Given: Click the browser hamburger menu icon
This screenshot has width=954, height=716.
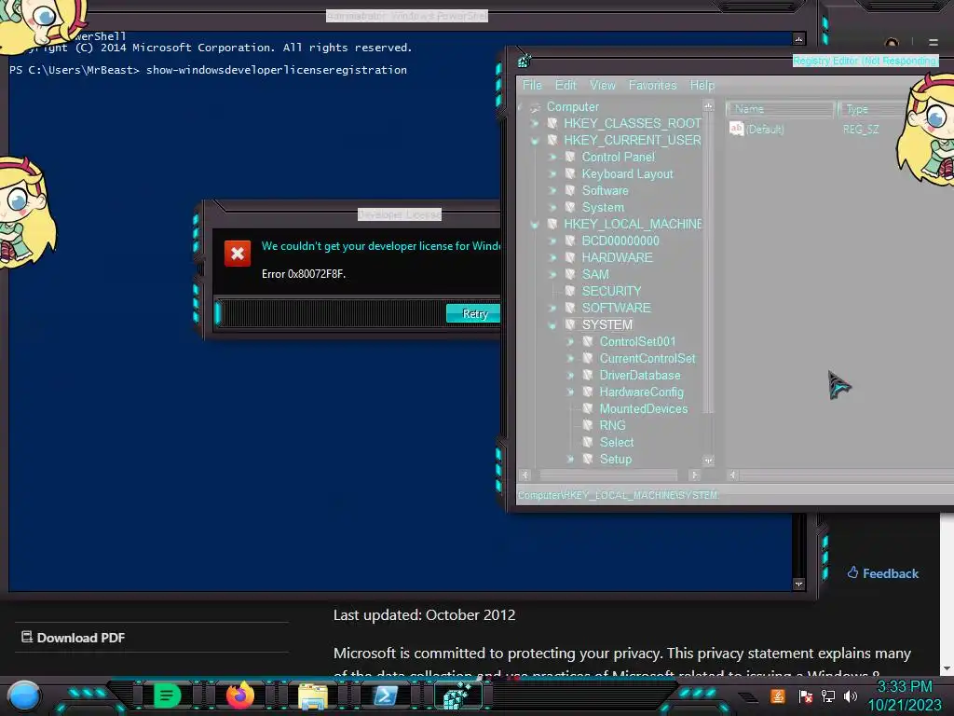Looking at the screenshot, I should pos(934,43).
